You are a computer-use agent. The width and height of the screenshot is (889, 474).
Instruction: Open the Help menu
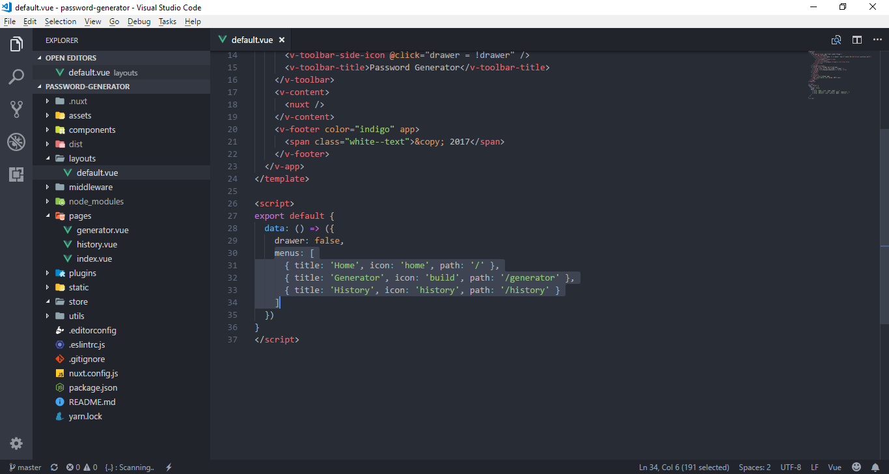[x=193, y=21]
